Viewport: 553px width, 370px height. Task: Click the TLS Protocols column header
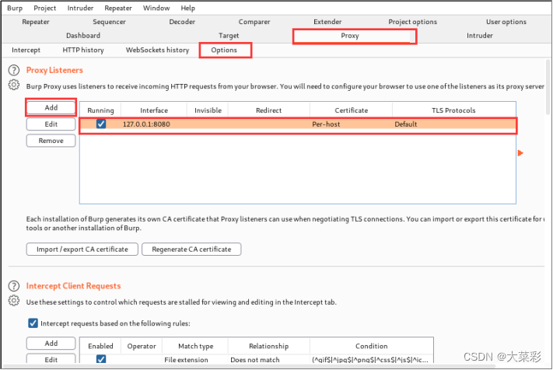(x=453, y=110)
